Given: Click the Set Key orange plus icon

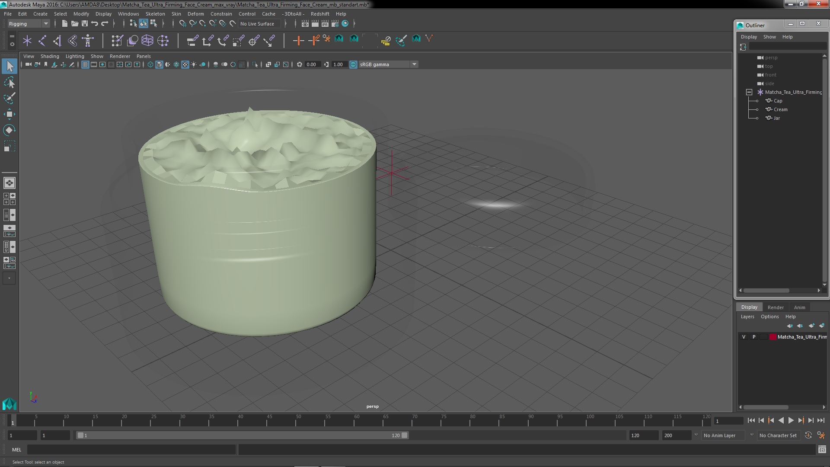Looking at the screenshot, I should click(x=298, y=41).
